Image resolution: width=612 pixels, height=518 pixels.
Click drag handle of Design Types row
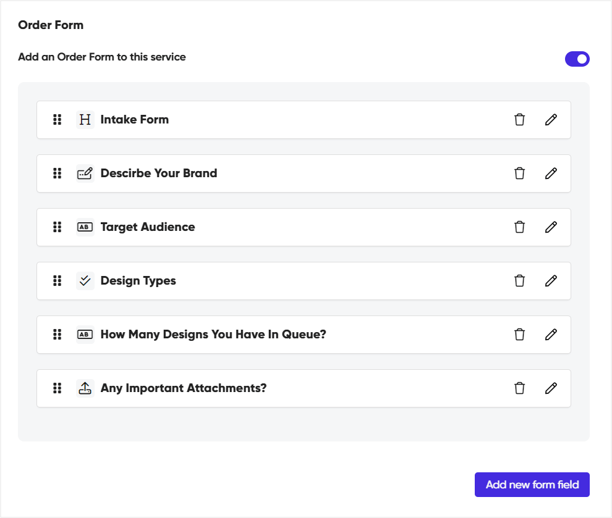point(57,281)
